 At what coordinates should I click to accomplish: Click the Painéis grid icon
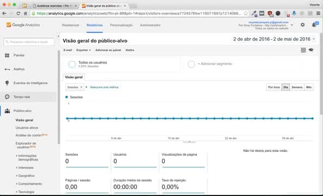point(7,56)
